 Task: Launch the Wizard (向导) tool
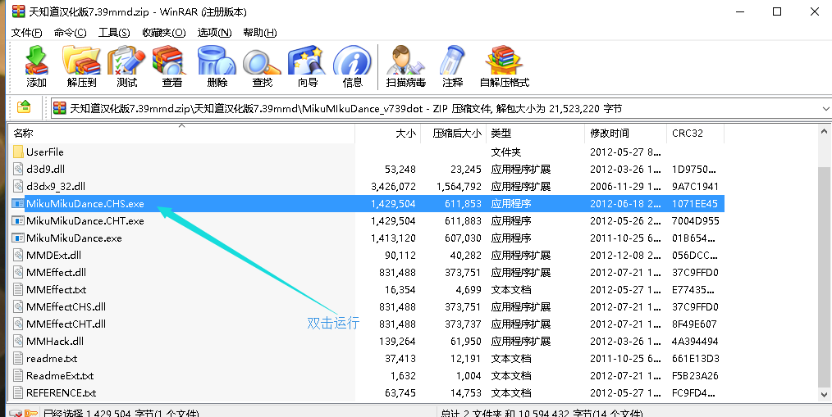307,66
